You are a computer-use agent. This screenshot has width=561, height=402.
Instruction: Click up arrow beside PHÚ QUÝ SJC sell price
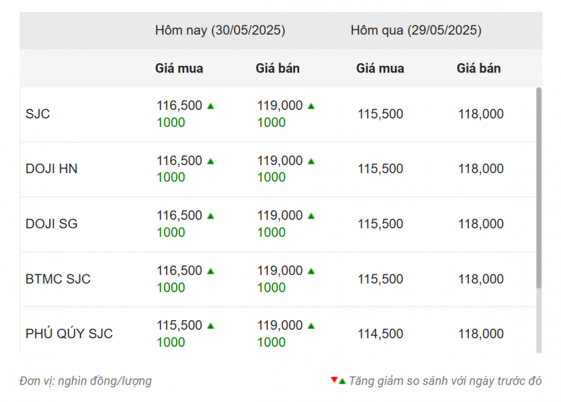pyautogui.click(x=311, y=326)
